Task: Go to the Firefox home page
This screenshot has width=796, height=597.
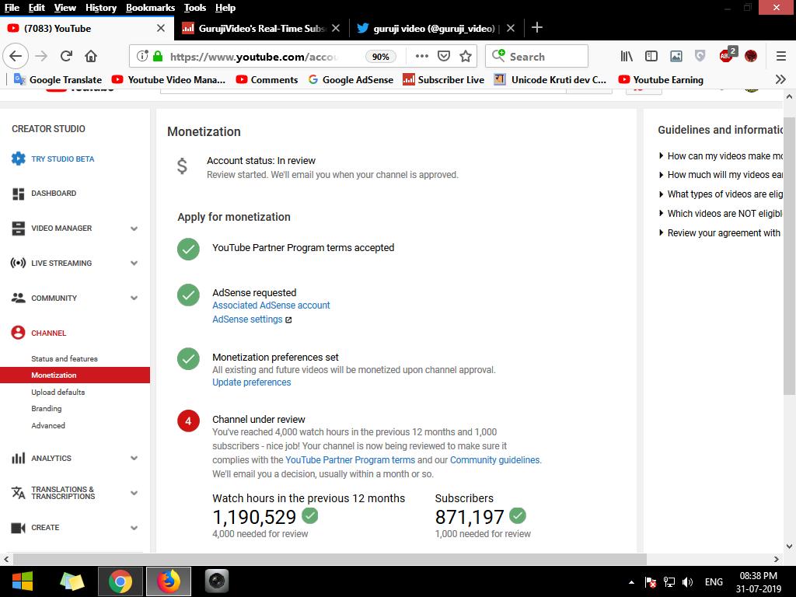Action: (x=91, y=56)
